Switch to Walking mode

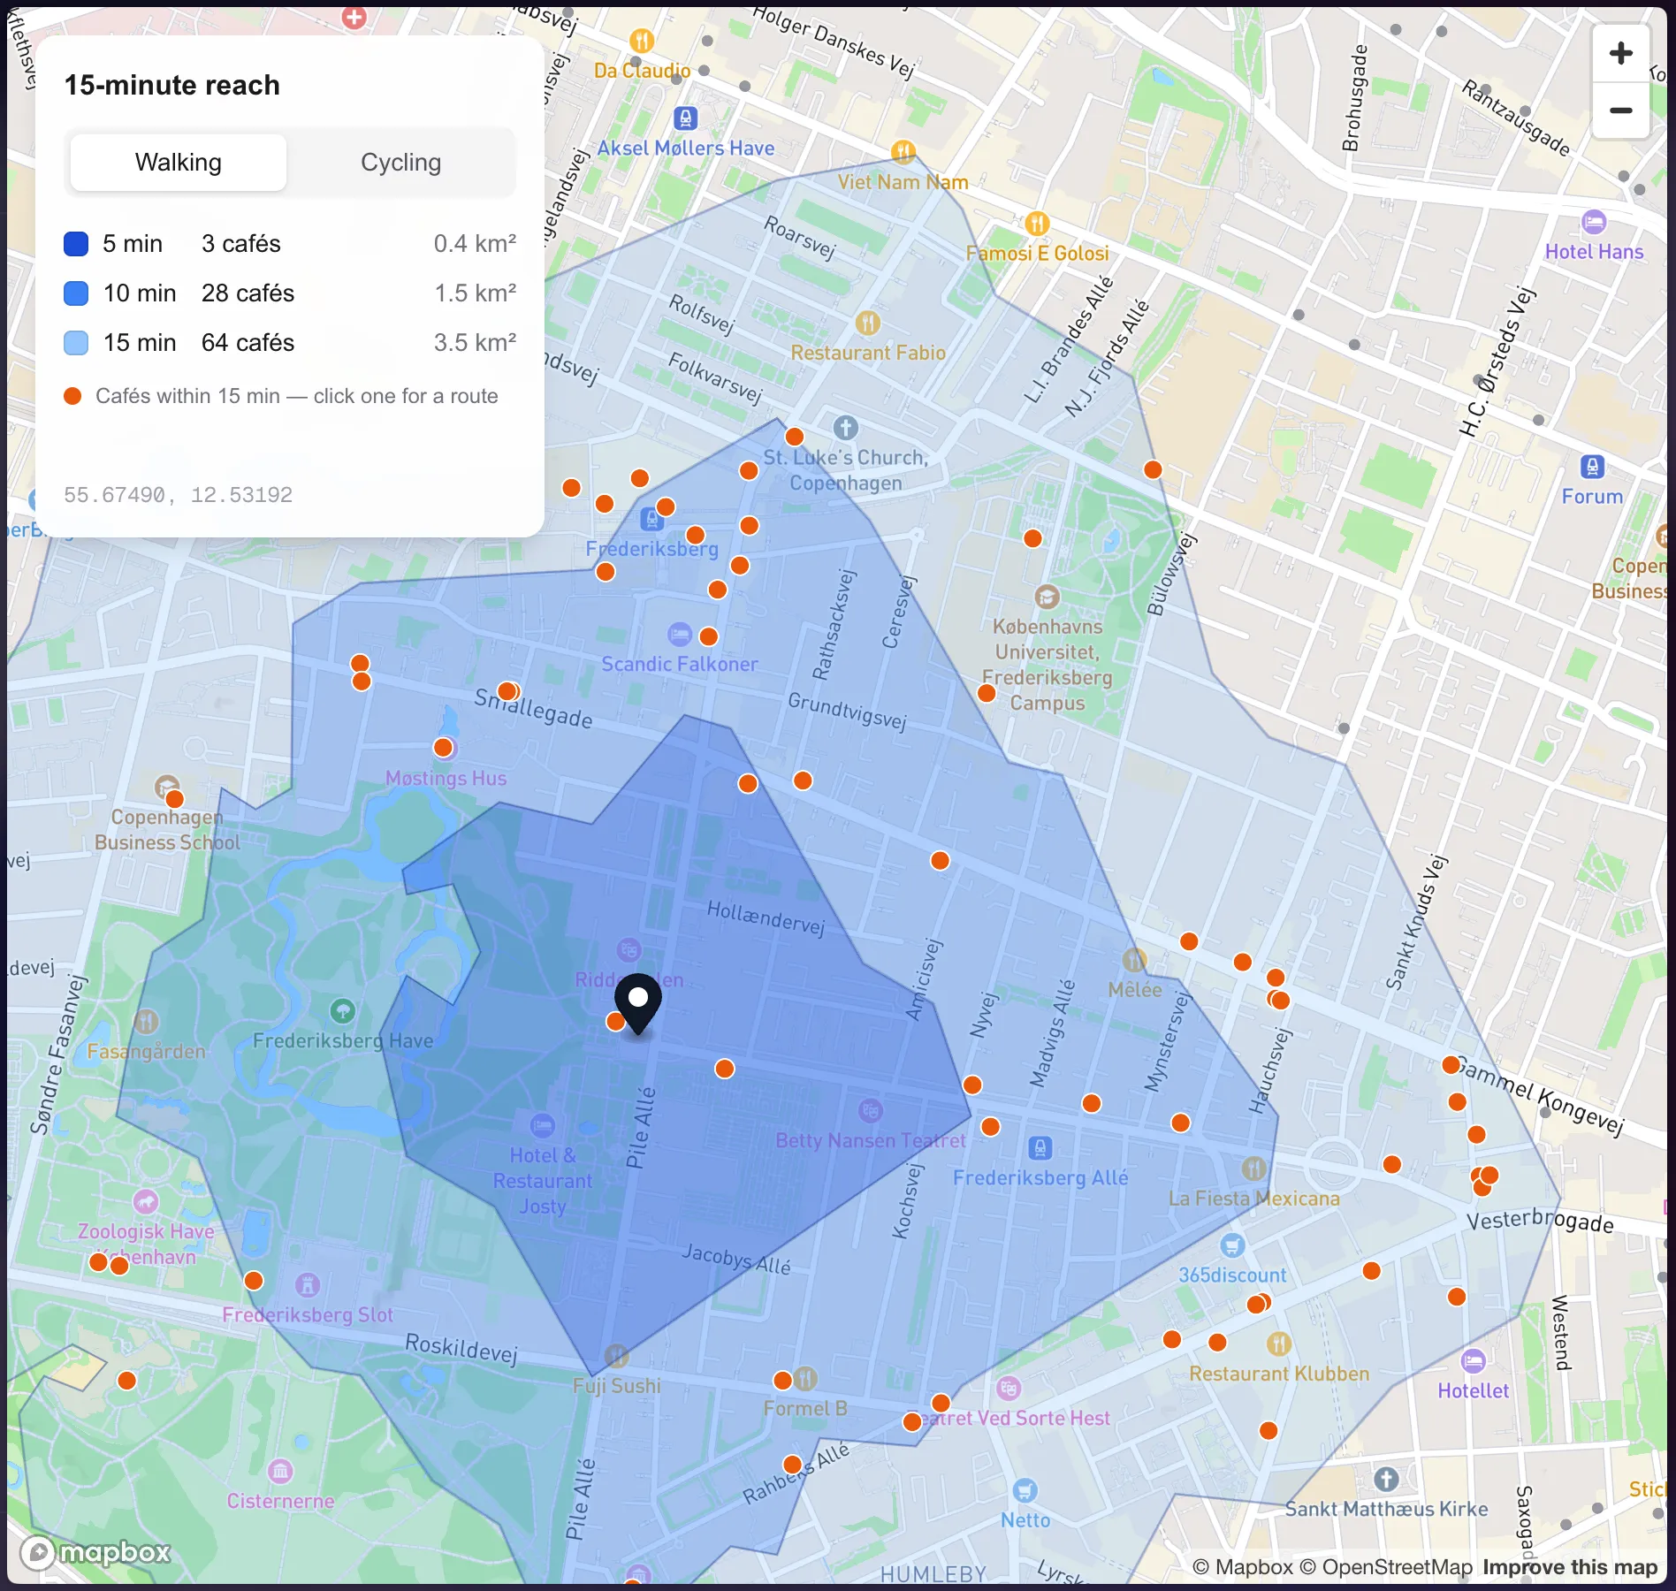[179, 163]
